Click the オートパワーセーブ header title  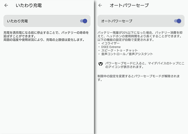pyautogui.click(x=129, y=5)
